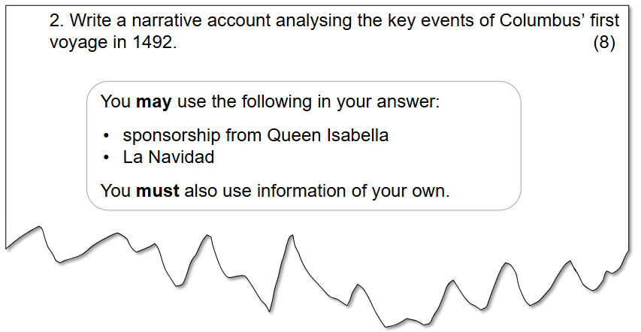
Task: Click the 'La Navidad' text
Action: [x=168, y=157]
